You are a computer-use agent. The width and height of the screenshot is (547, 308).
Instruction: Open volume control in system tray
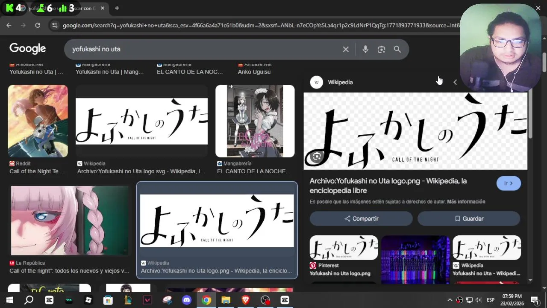pyautogui.click(x=478, y=300)
